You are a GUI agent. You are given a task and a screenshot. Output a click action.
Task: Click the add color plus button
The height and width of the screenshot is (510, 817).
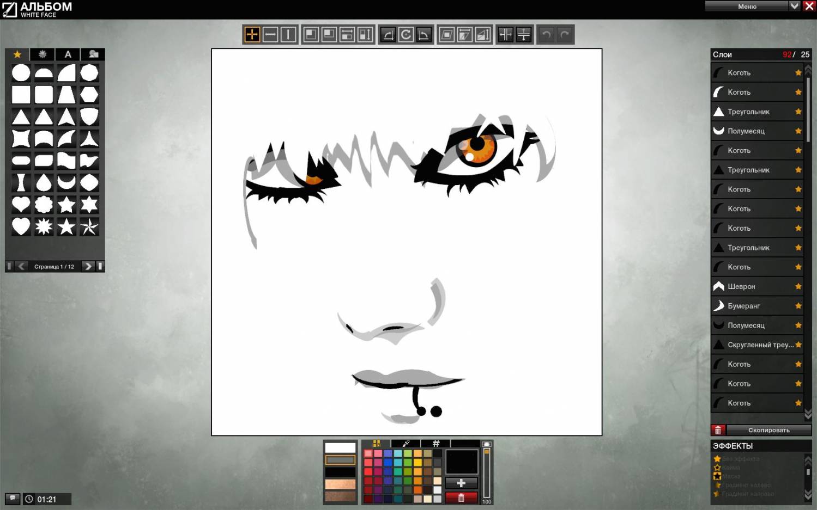click(461, 483)
